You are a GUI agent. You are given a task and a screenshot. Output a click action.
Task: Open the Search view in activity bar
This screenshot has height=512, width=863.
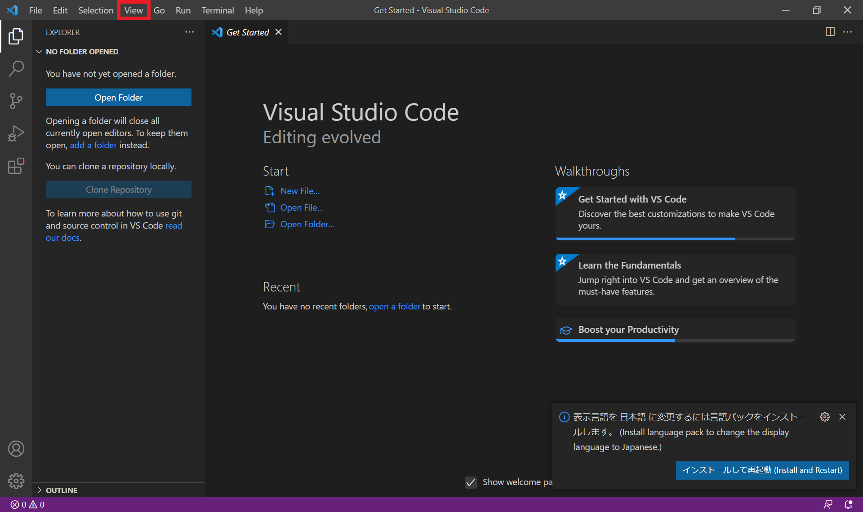tap(16, 69)
